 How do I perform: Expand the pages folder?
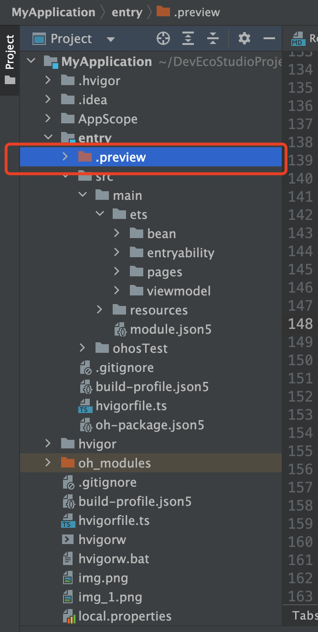pos(117,272)
